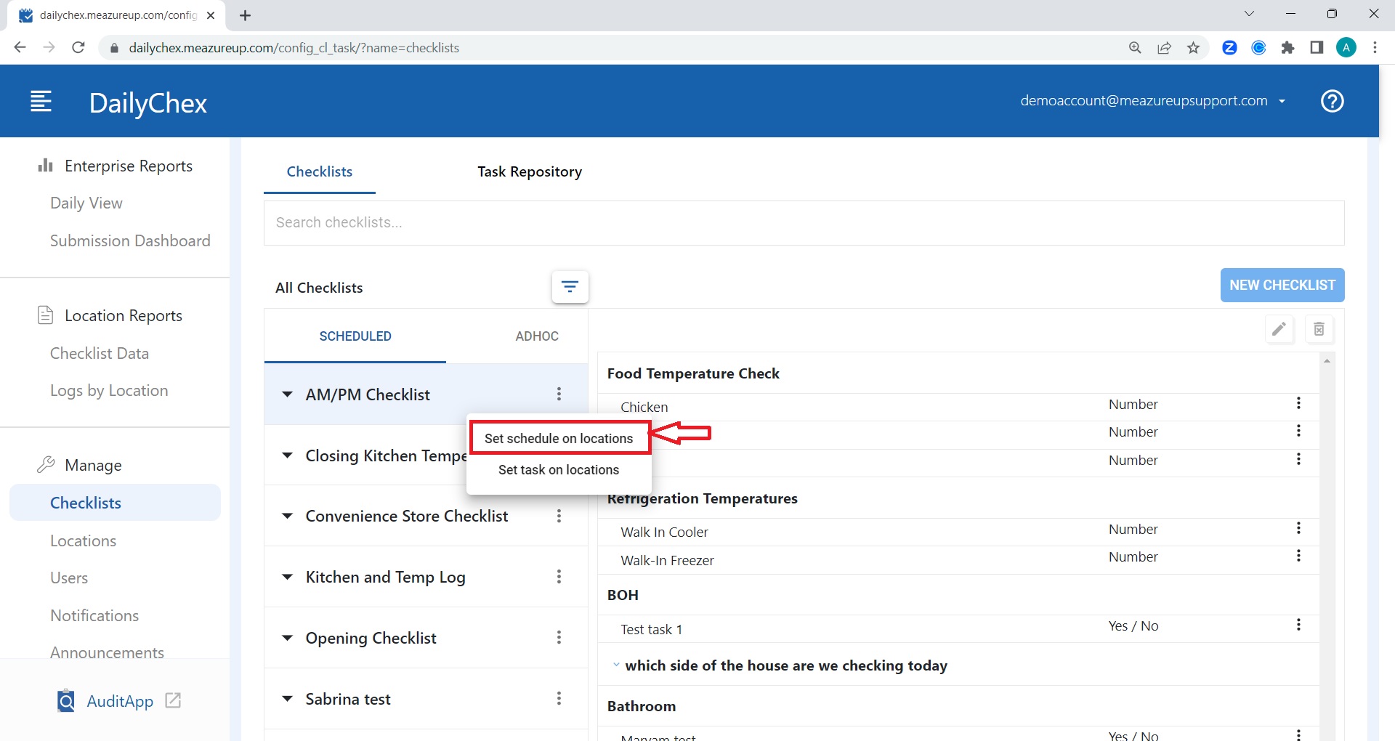Open the checklist filter icon
This screenshot has width=1395, height=741.
[570, 287]
